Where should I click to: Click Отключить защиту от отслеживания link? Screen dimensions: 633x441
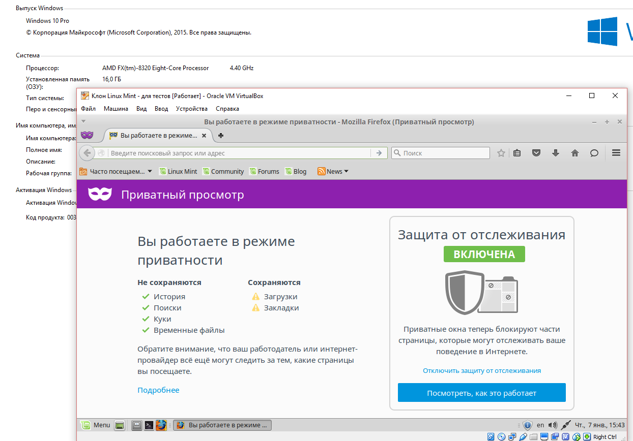tap(482, 371)
